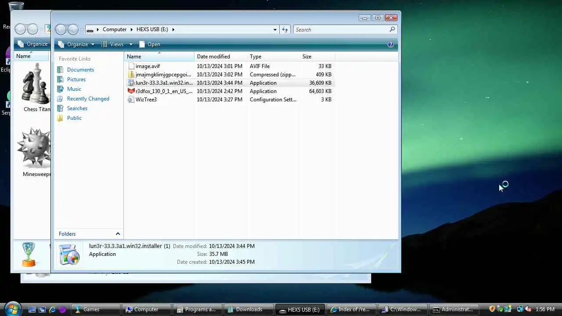The image size is (562, 316).
Task: Click the security shield tray icon
Action: tap(492, 309)
